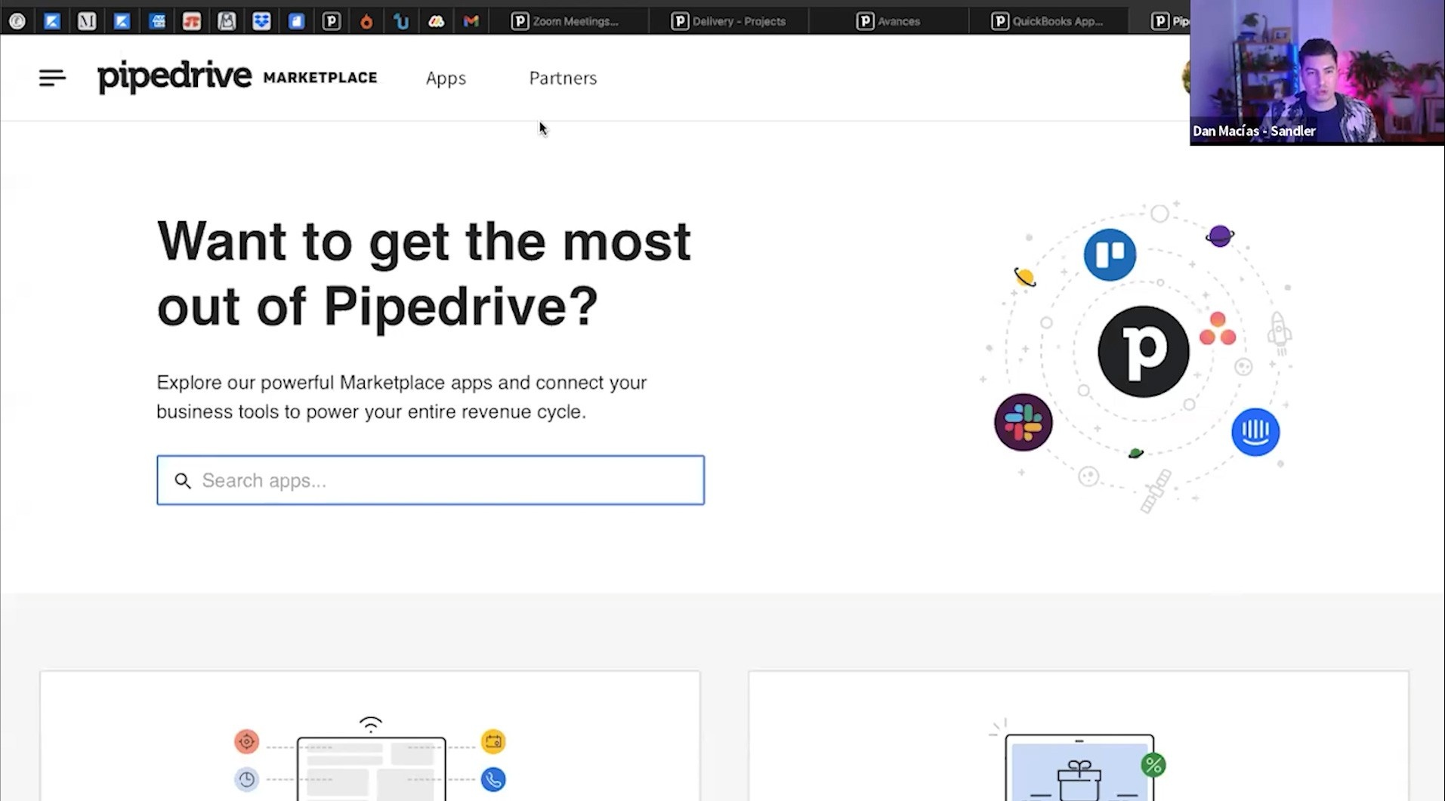Switch to the QuickBooks App browser tab
This screenshot has width=1445, height=801.
[1048, 21]
